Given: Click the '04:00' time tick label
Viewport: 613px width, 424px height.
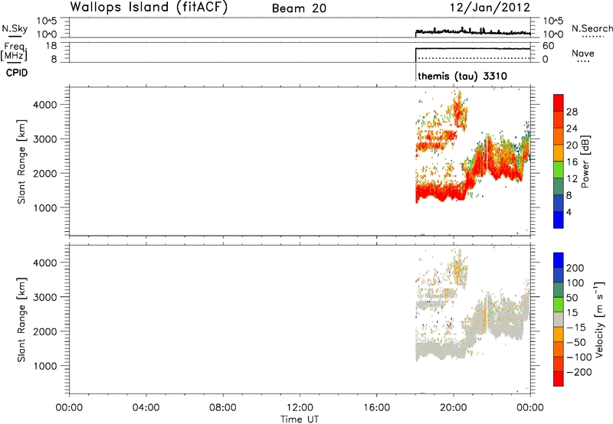Looking at the screenshot, I should tap(146, 408).
